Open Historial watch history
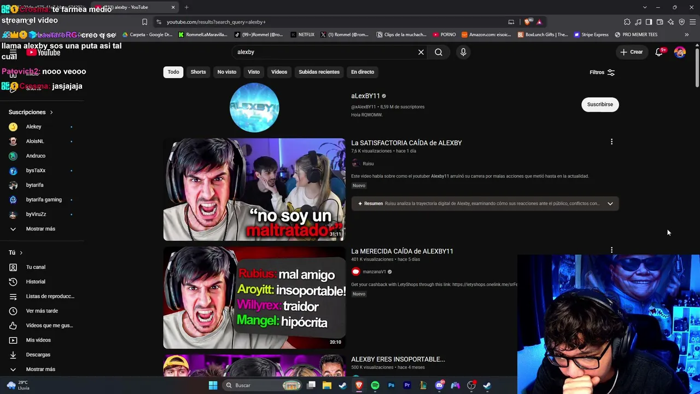 click(x=36, y=282)
